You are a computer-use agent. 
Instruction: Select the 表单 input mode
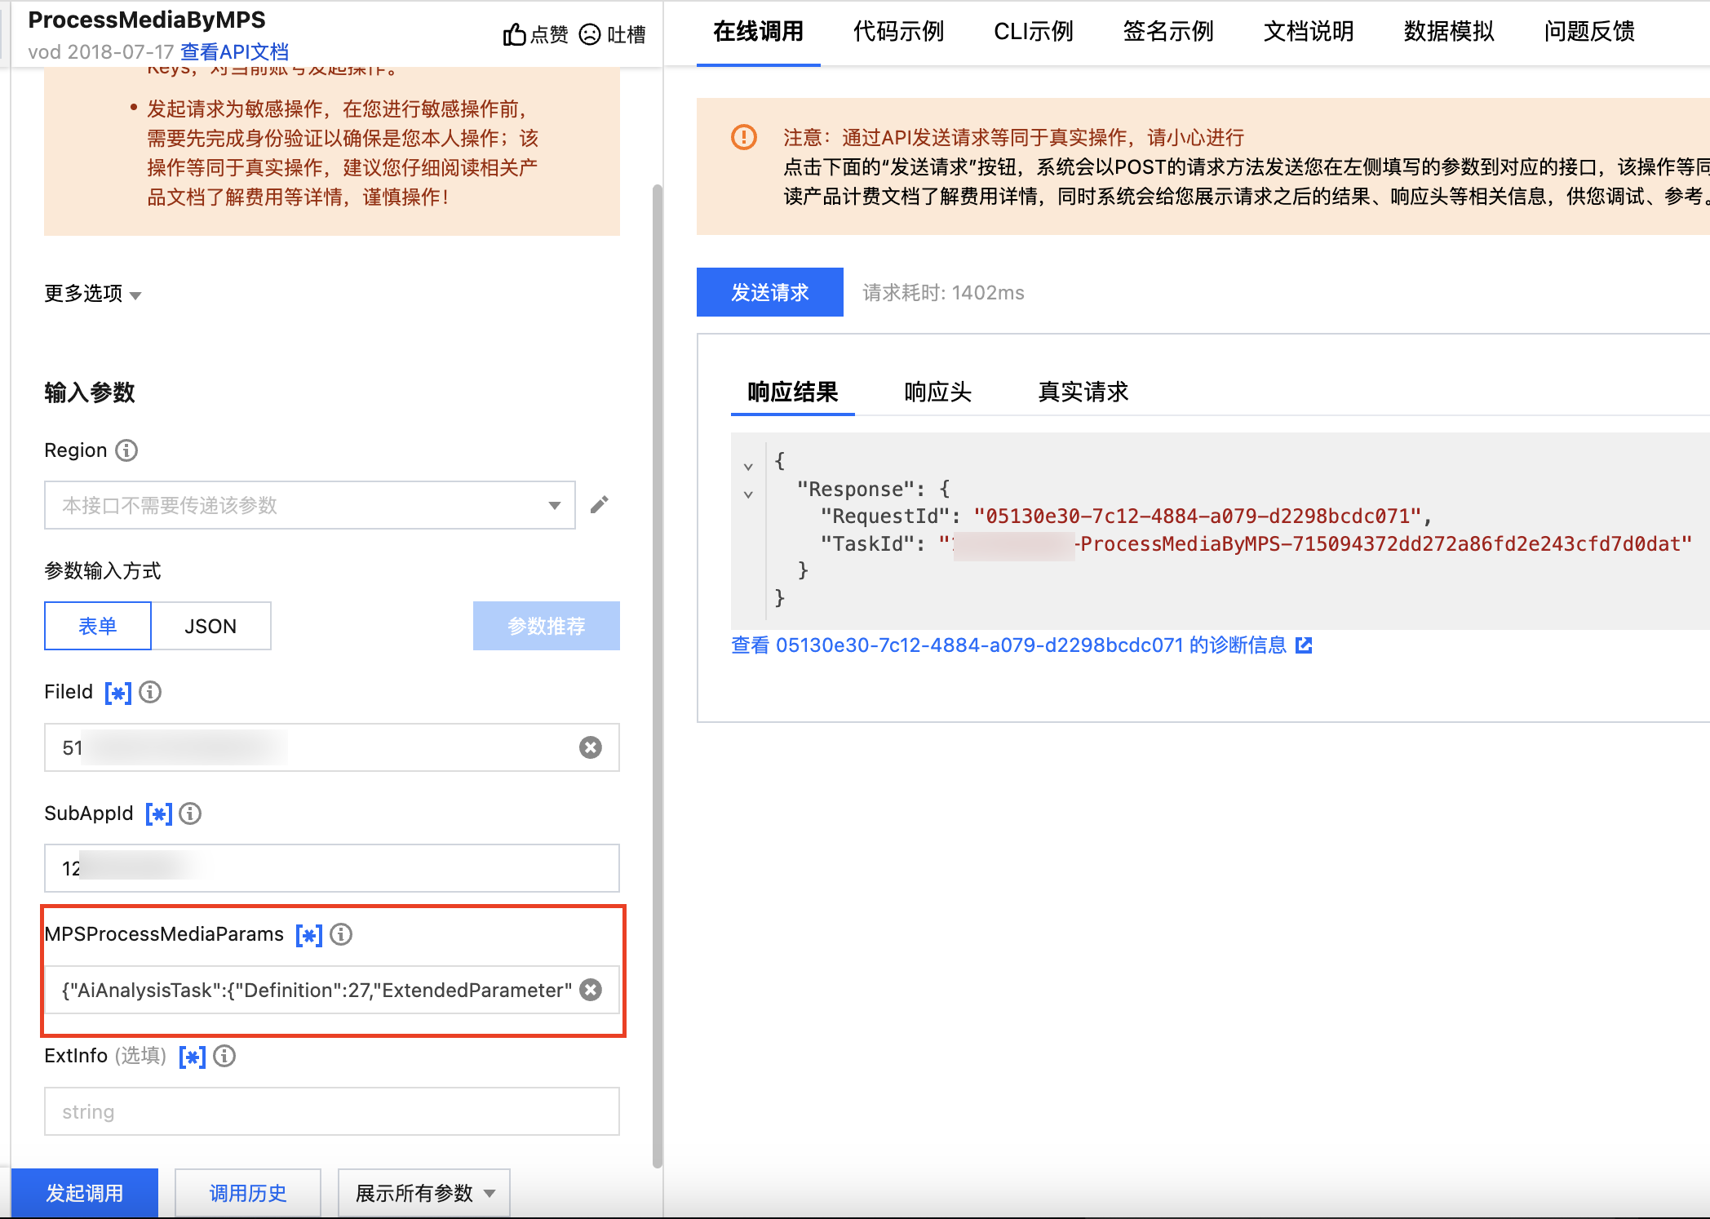click(x=98, y=626)
